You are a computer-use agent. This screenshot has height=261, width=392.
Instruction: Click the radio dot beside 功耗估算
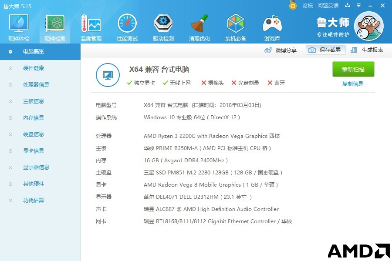point(10,200)
